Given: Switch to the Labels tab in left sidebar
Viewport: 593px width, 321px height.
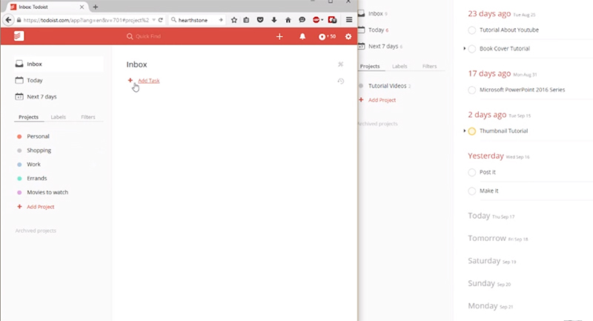Looking at the screenshot, I should tap(58, 117).
